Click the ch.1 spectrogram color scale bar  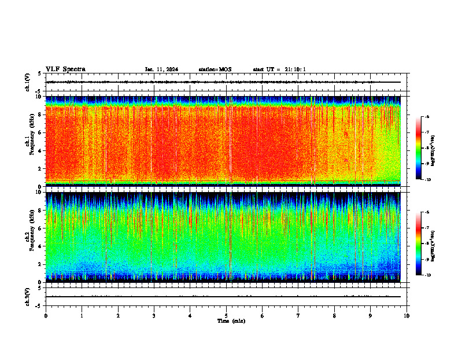418,148
